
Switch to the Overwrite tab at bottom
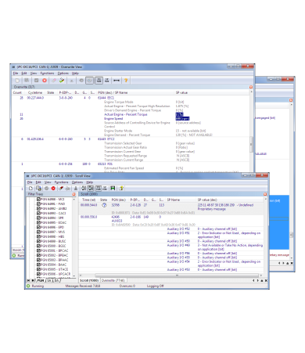(113, 280)
